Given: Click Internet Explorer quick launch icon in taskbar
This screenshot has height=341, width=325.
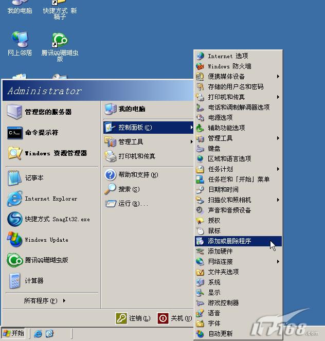Looking at the screenshot, I should click(38, 334).
